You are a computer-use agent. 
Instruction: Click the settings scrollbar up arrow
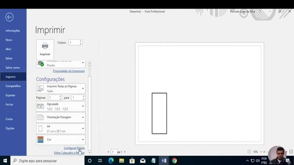[90, 63]
